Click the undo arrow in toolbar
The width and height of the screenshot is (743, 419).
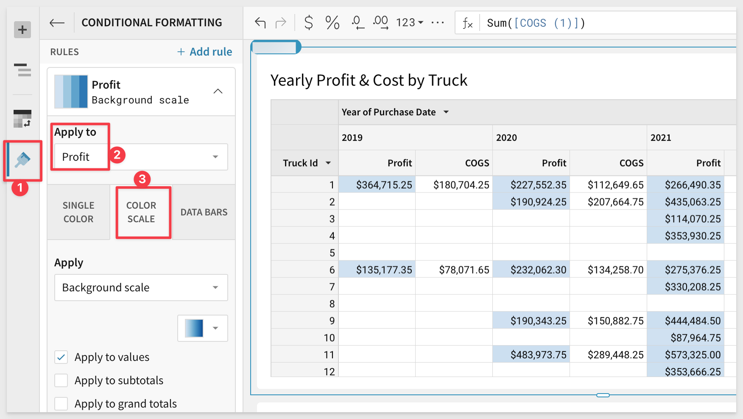point(260,23)
